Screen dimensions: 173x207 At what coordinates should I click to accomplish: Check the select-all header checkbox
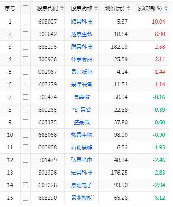(x=26, y=8)
